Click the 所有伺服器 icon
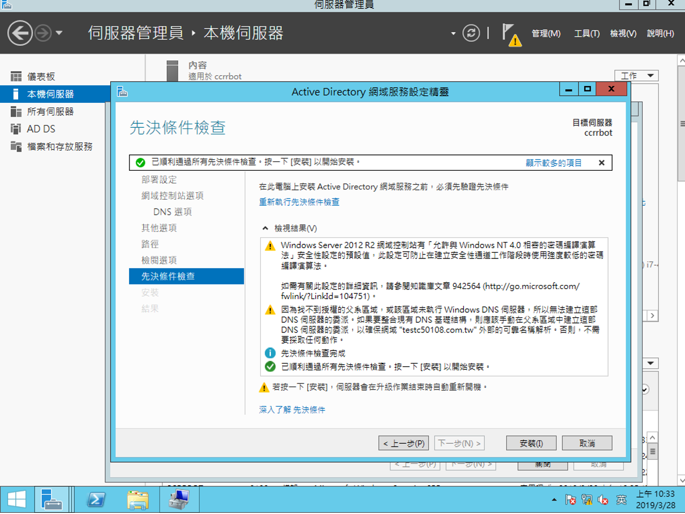The height and width of the screenshot is (514, 685). pos(16,111)
